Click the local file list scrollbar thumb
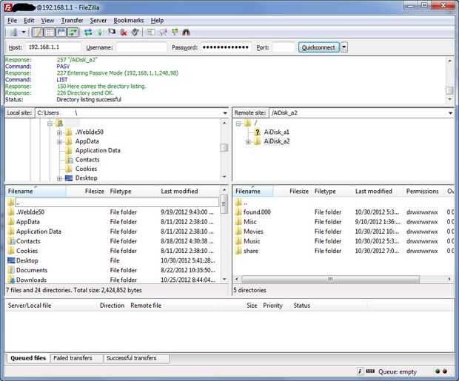 (x=224, y=204)
